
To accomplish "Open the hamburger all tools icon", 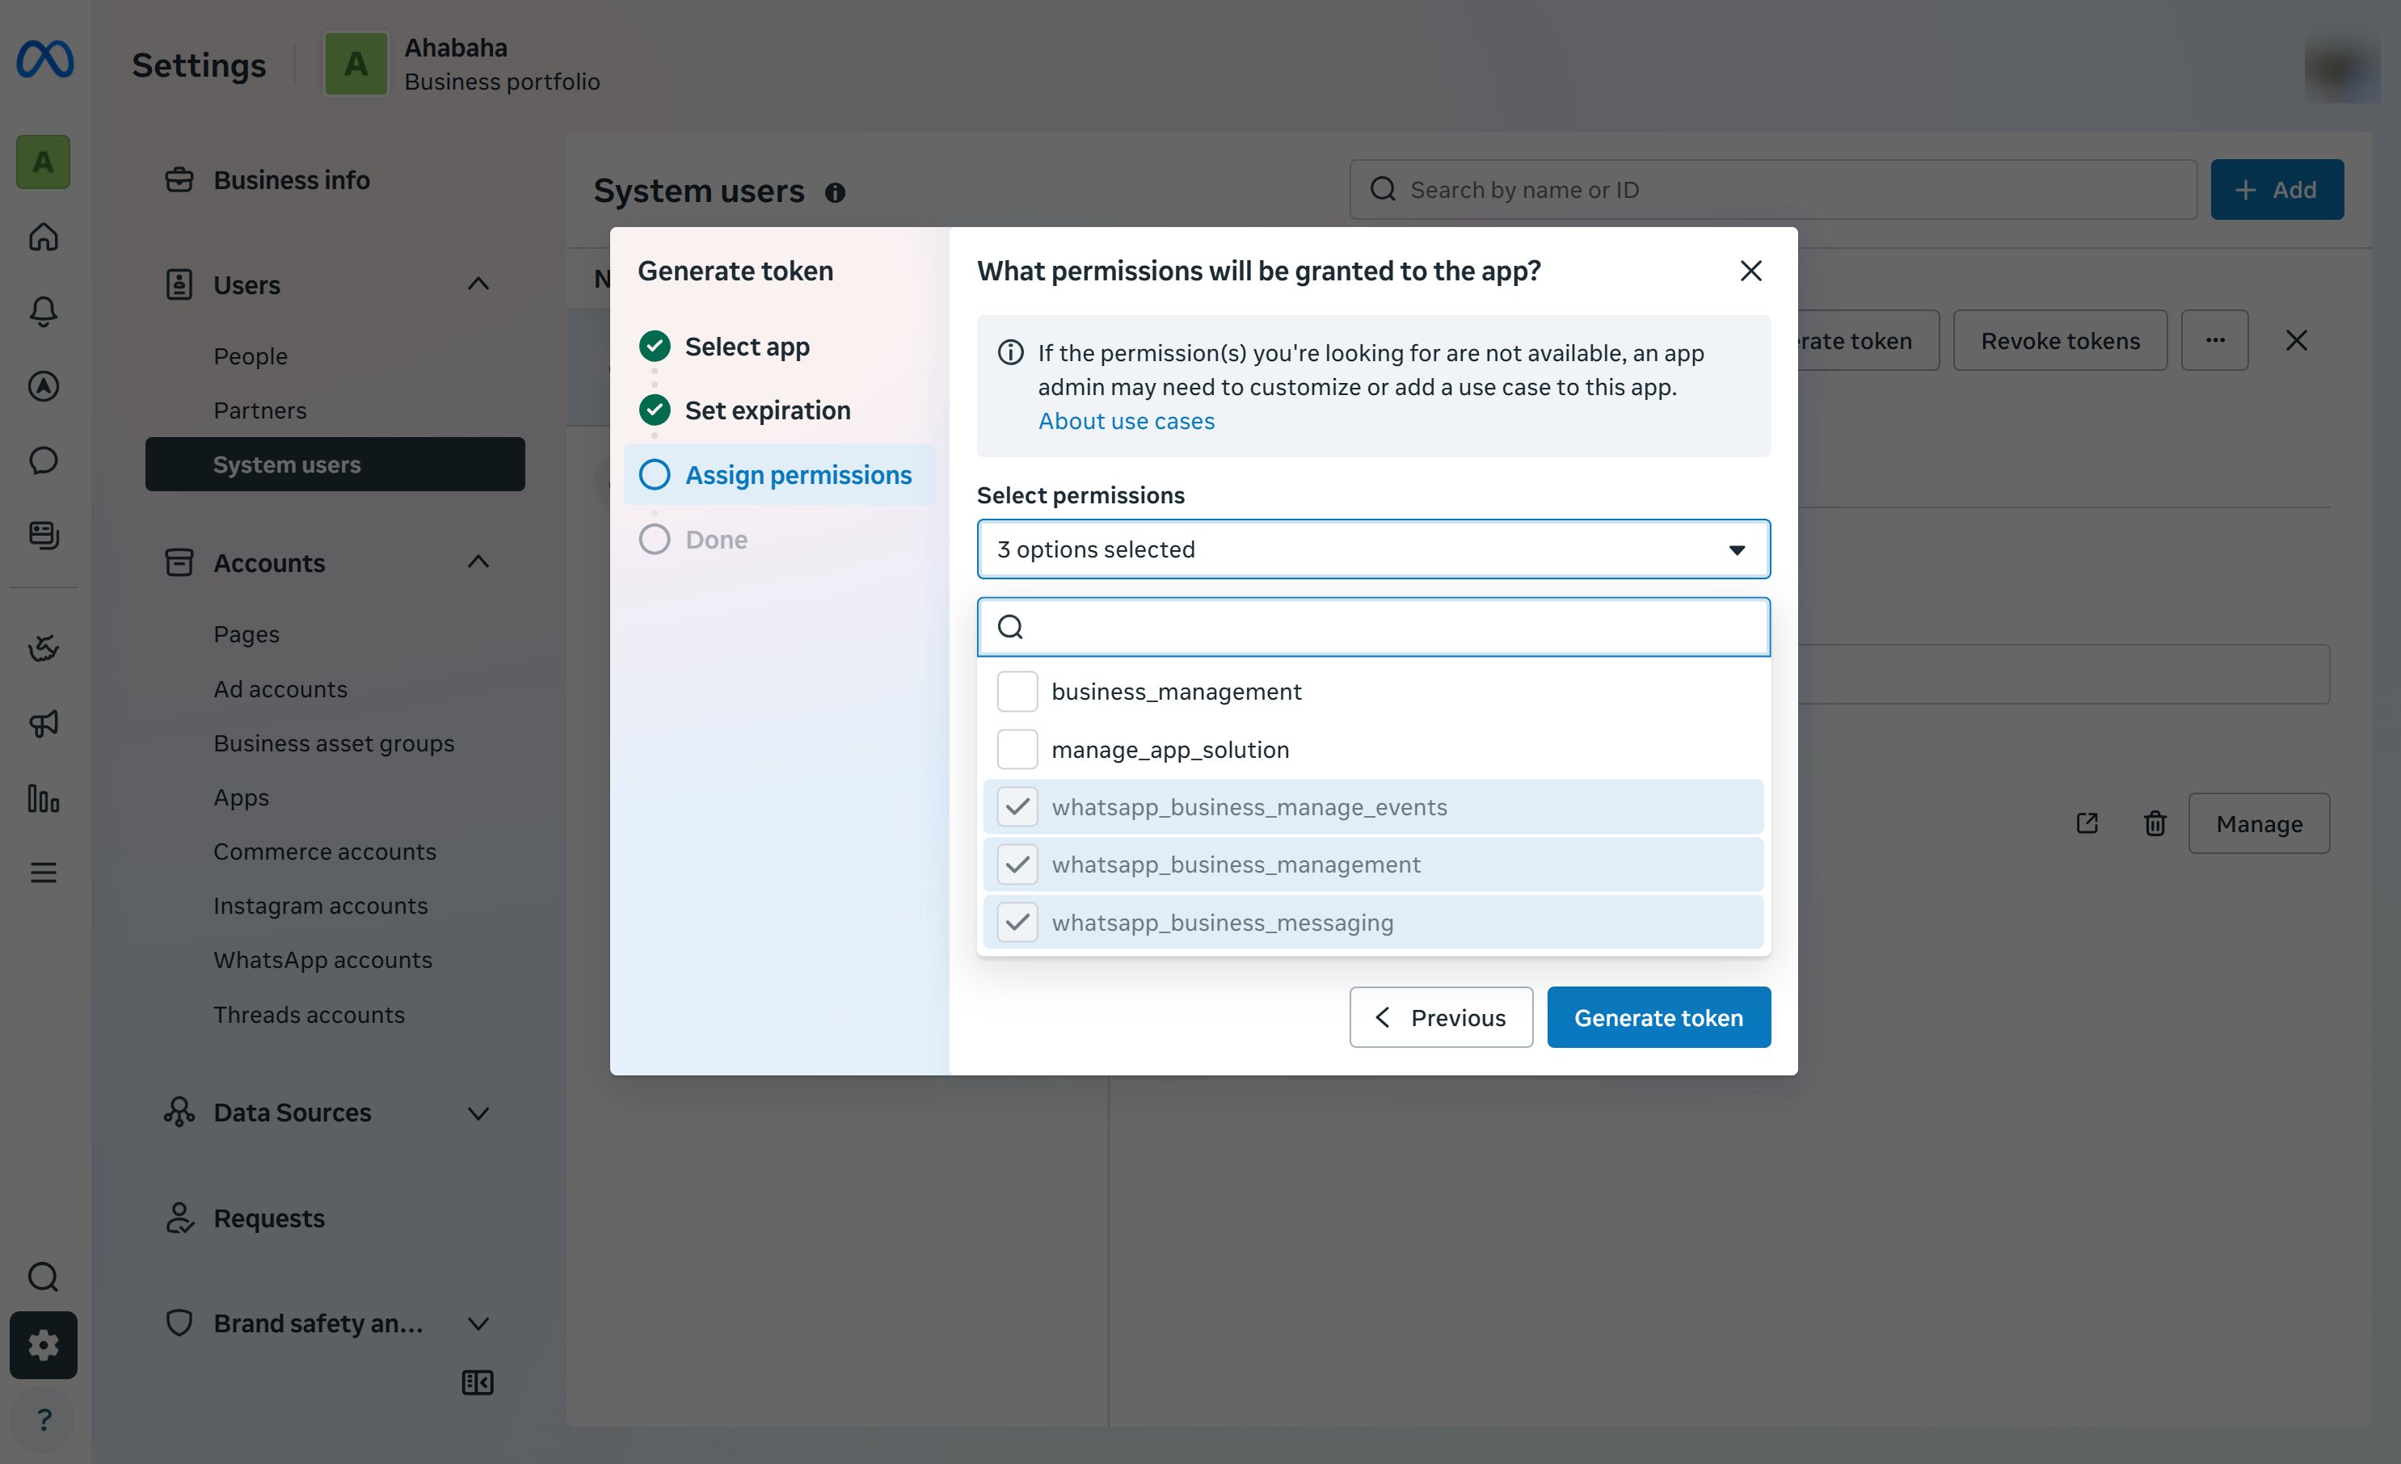I will click(x=43, y=873).
